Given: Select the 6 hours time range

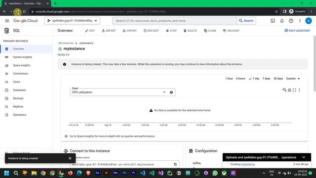Looking at the screenshot, I should 240,79.
